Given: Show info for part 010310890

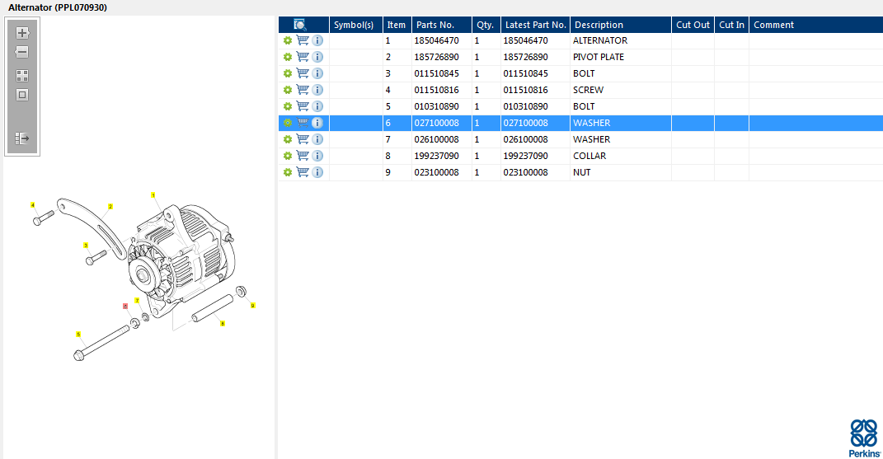Looking at the screenshot, I should pyautogui.click(x=317, y=105).
